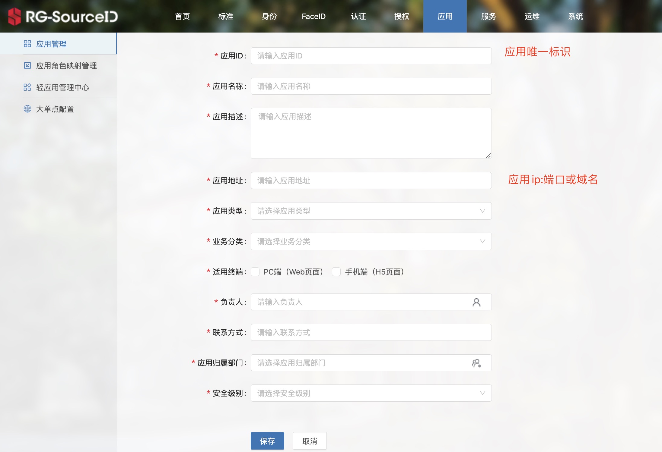
Task: Switch to the FaceID tab
Action: pyautogui.click(x=313, y=16)
